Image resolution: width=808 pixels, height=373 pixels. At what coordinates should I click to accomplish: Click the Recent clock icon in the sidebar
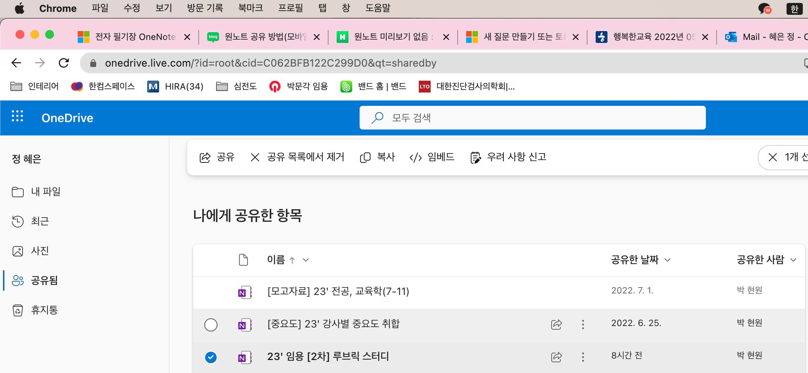pos(18,221)
